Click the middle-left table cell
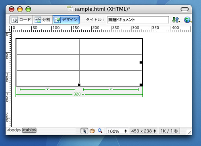 pos(48,62)
